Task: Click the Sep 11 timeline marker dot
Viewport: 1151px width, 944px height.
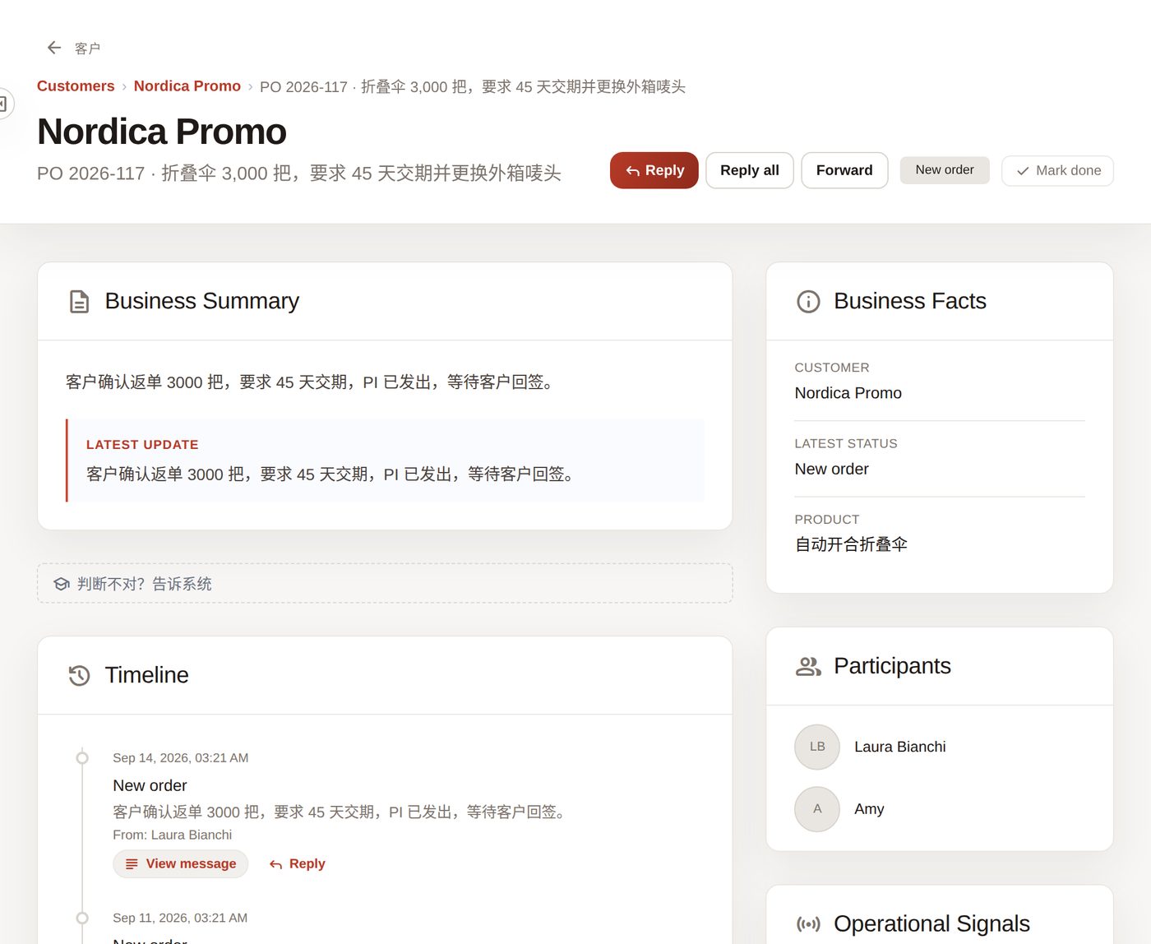Action: 82,919
